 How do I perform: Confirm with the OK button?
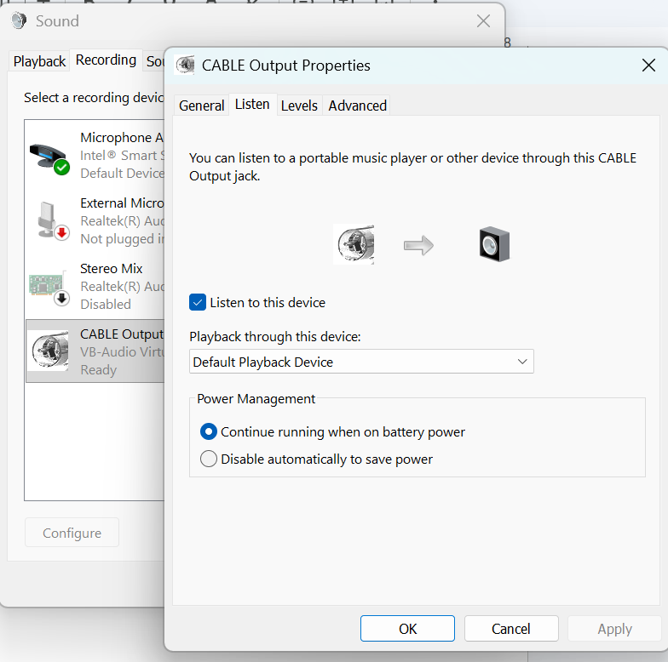[407, 628]
